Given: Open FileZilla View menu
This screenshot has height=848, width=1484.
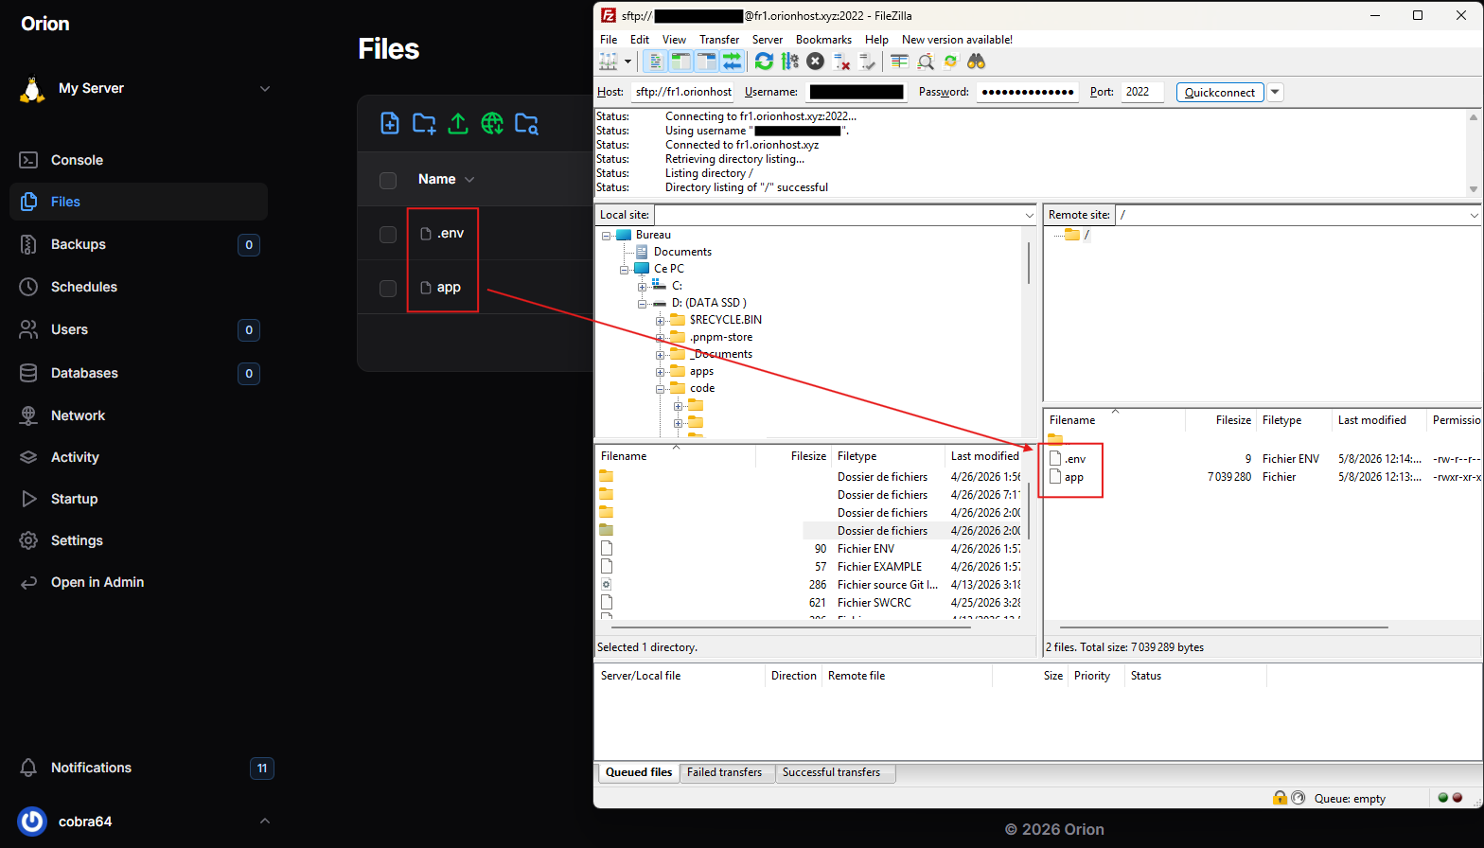Looking at the screenshot, I should click(675, 40).
